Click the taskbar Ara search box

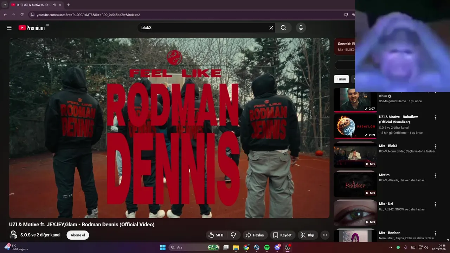pyautogui.click(x=195, y=247)
